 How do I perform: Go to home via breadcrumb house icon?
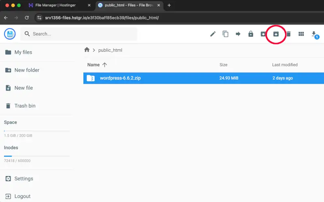pos(87,50)
